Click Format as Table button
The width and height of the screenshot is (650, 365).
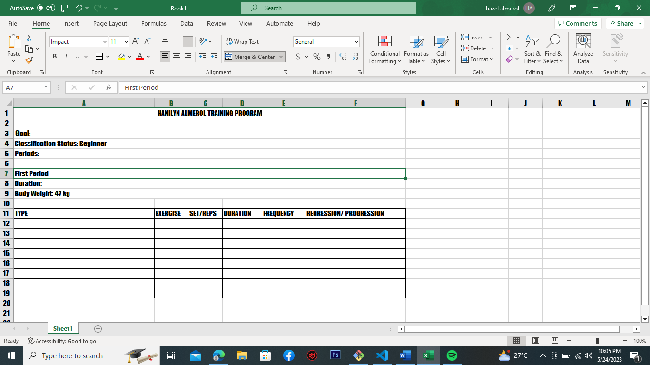tap(416, 49)
